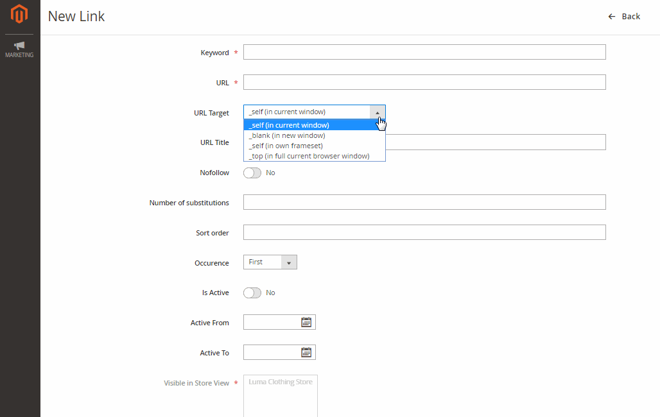Select '_self (in current window)' option
This screenshot has height=417, width=660.
(x=315, y=125)
